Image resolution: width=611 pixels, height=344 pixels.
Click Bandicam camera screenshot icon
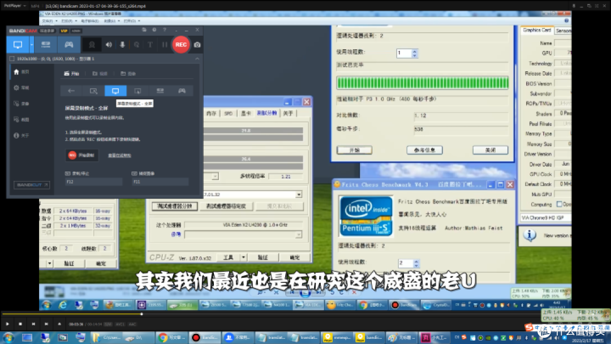click(197, 45)
